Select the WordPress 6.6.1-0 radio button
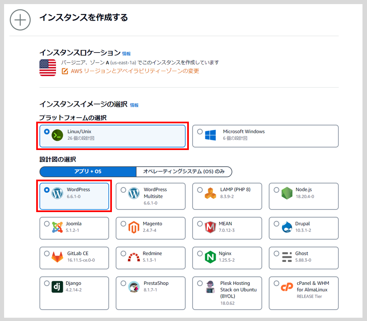Viewport: 367px width, 321px height. pyautogui.click(x=47, y=190)
